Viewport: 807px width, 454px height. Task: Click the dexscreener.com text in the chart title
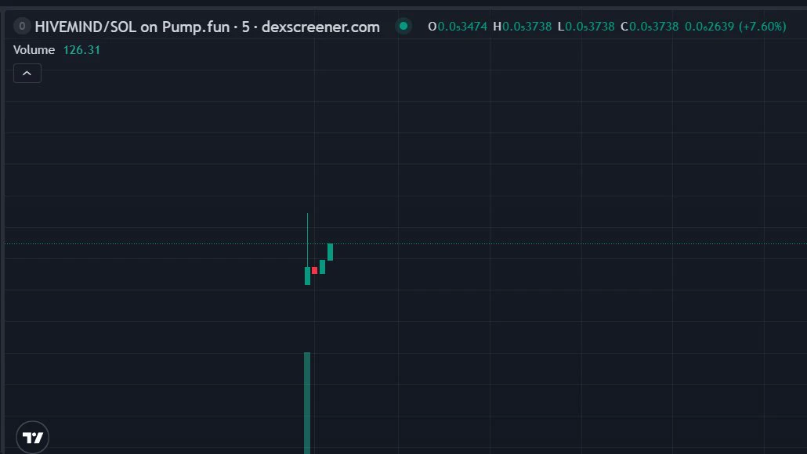[320, 27]
